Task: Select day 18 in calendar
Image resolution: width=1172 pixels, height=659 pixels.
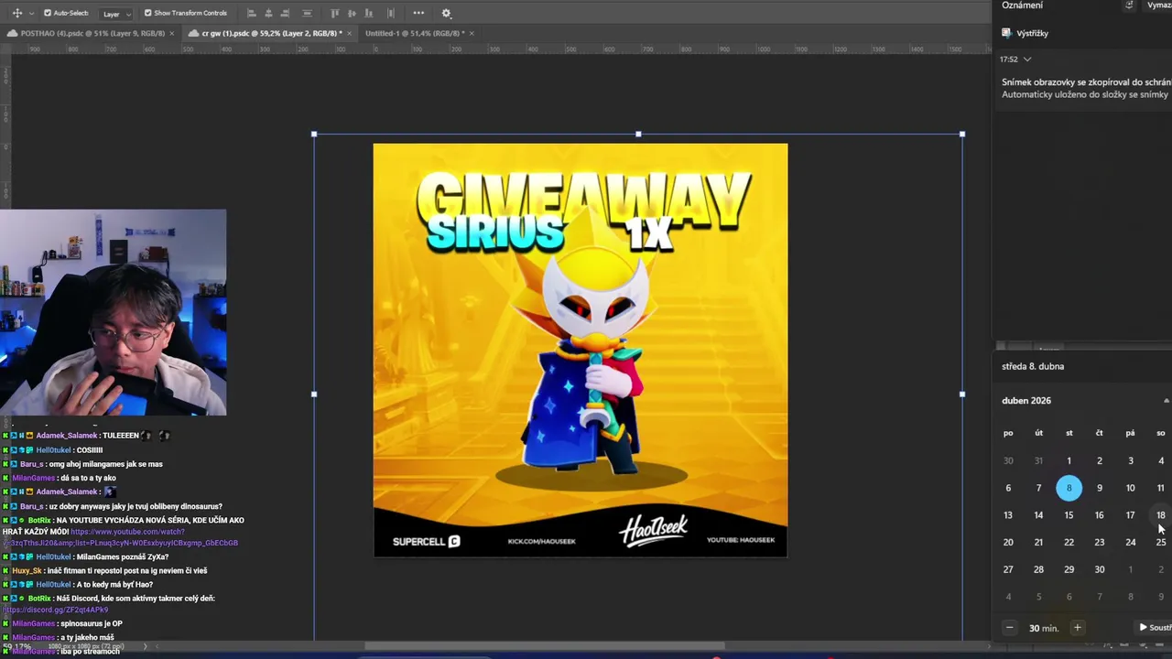Action: [1160, 515]
